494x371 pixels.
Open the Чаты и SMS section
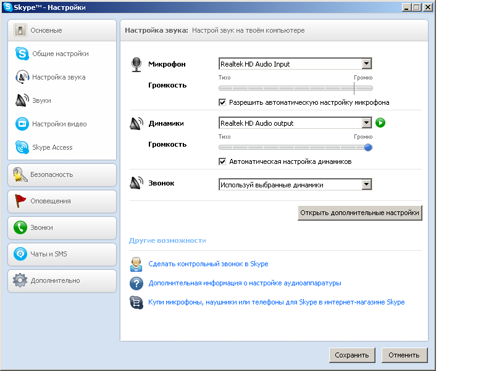(62, 254)
